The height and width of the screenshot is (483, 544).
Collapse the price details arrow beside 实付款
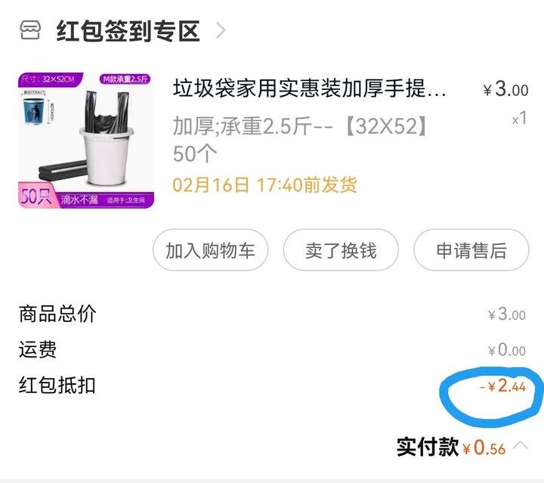521,445
